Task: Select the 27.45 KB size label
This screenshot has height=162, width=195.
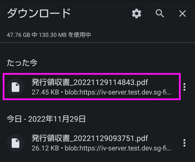Action: coord(45,92)
